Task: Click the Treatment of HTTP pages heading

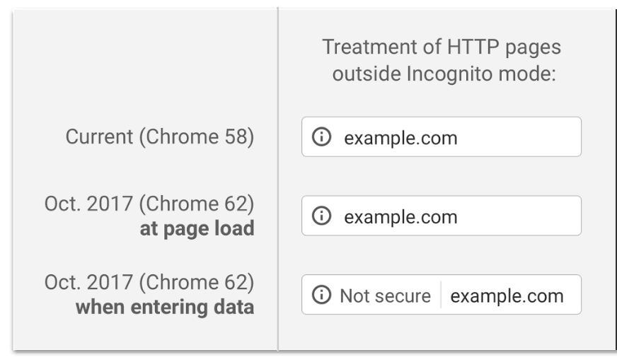Action: [x=442, y=47]
